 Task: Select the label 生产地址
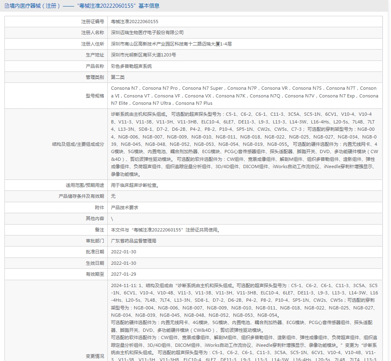[95, 55]
